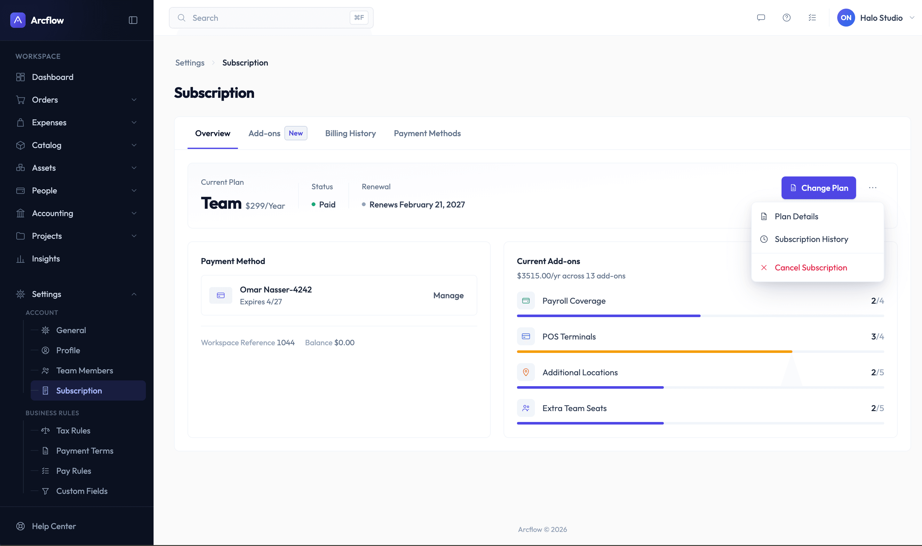
Task: Click the People card icon
Action: point(20,191)
